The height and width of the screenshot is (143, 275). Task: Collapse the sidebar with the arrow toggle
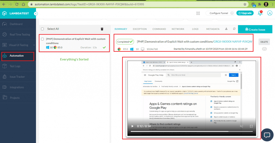click(x=36, y=13)
